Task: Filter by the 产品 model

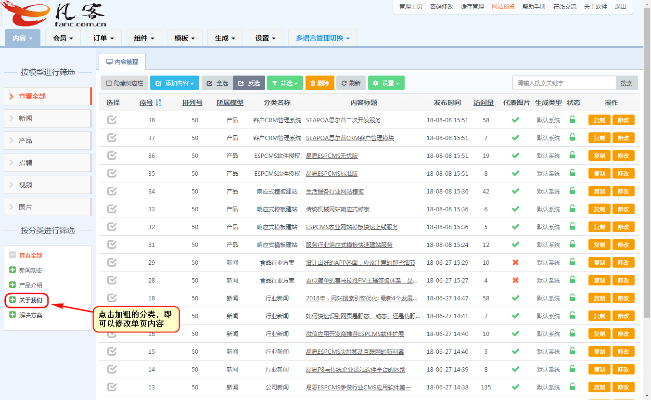Action: (x=48, y=141)
